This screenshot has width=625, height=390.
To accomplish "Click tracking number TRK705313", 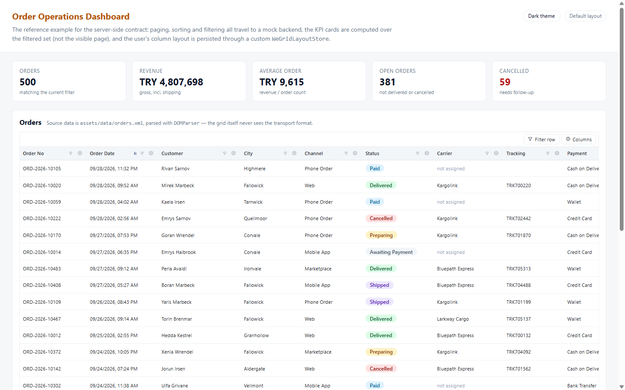I will pyautogui.click(x=519, y=269).
